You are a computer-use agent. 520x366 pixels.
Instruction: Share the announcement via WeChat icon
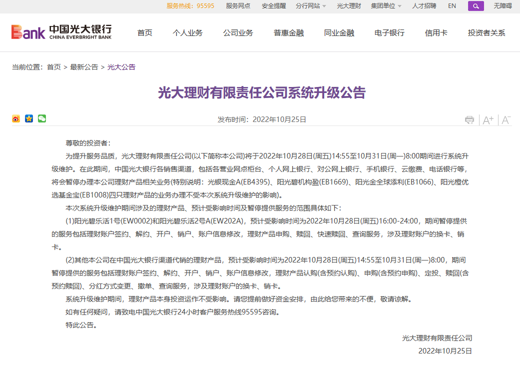[x=42, y=119]
